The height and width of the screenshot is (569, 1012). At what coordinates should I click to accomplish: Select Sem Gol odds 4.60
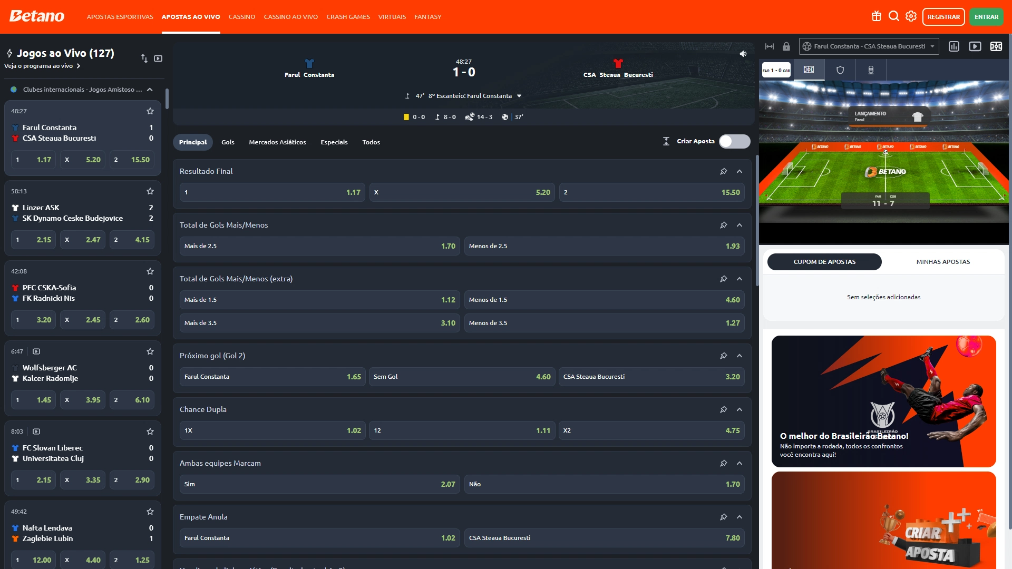tap(462, 377)
